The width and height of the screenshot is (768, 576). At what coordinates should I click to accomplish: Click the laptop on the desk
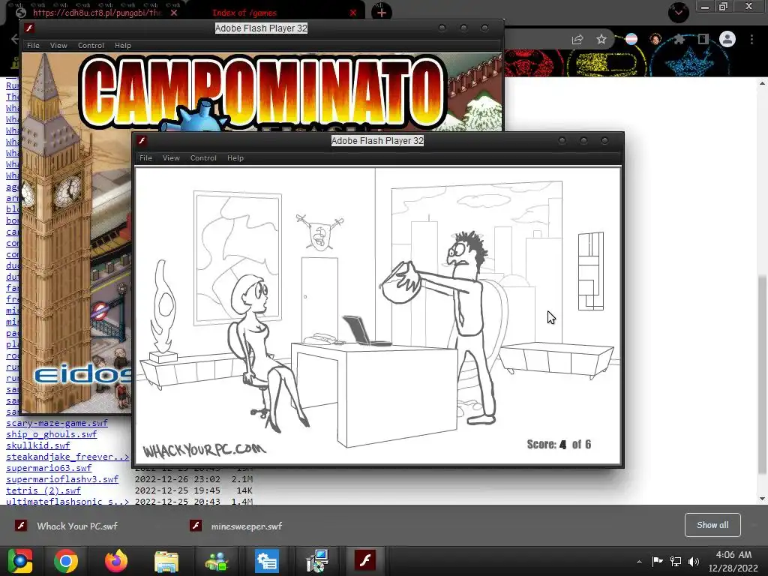point(366,331)
